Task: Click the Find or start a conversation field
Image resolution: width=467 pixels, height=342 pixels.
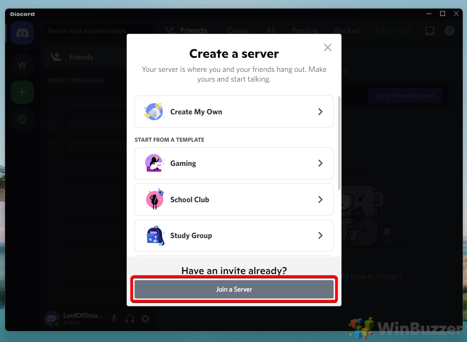Action: pos(98,31)
